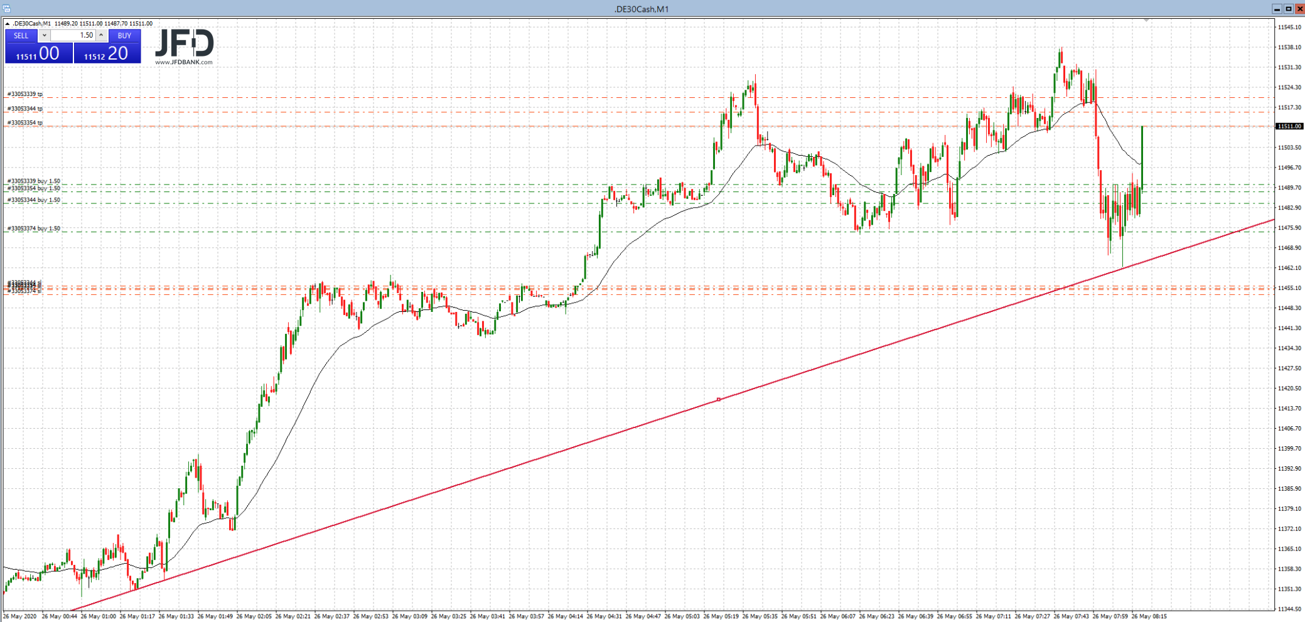Click the buy price 11512.20 tile
1305x622 pixels.
point(107,54)
